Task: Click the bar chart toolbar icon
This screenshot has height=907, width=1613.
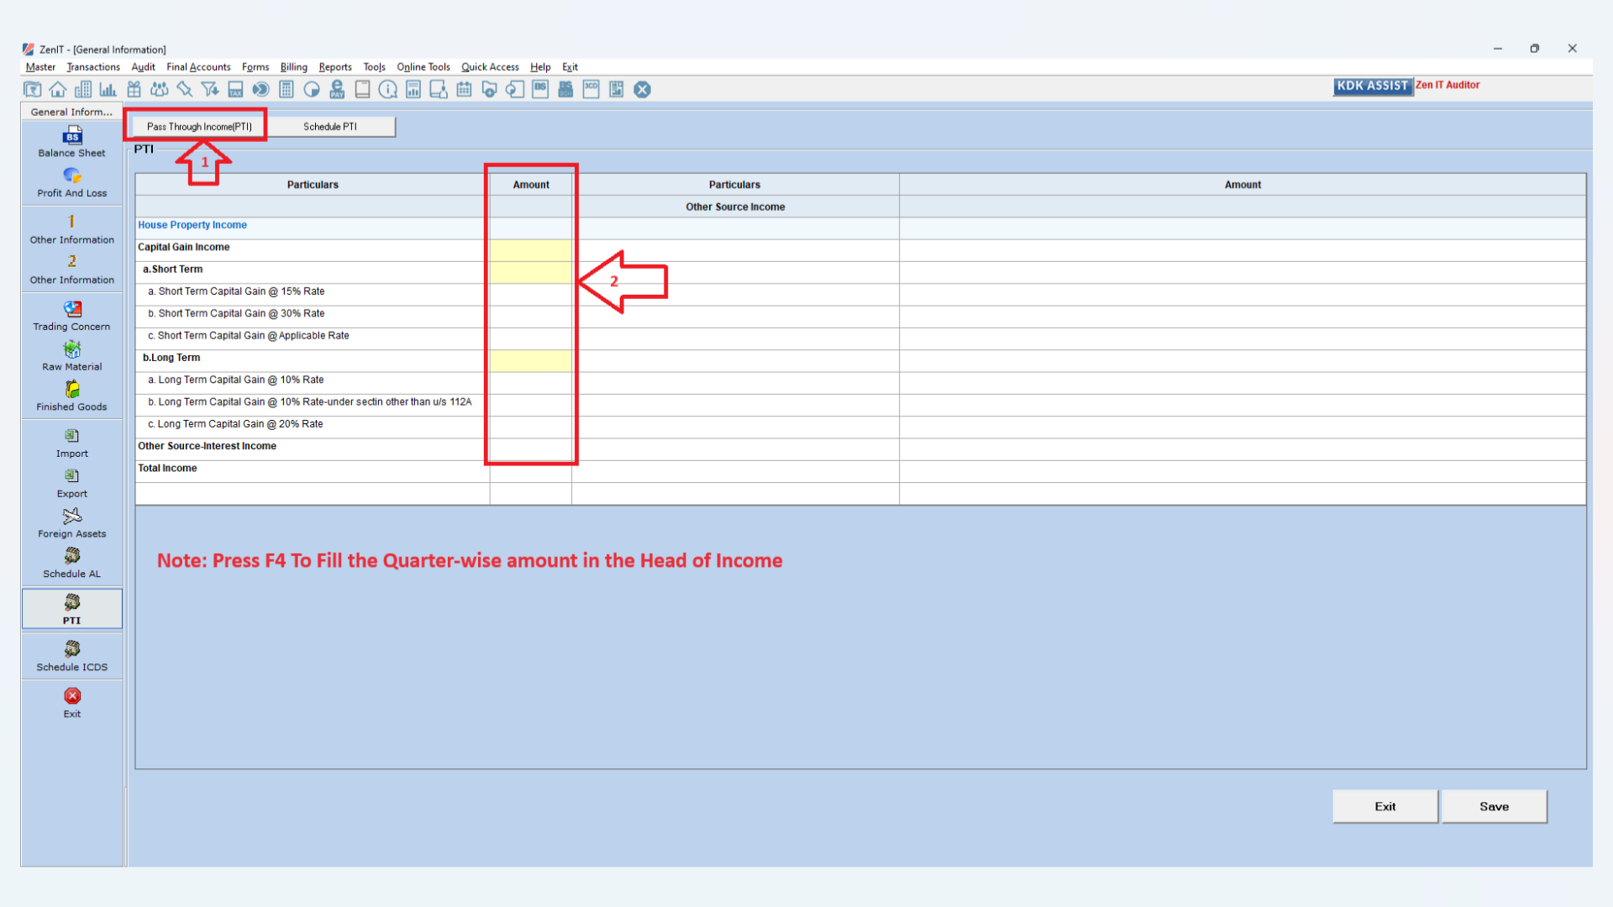Action: (x=108, y=89)
